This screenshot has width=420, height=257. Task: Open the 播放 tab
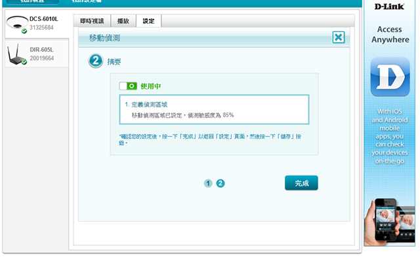click(123, 21)
